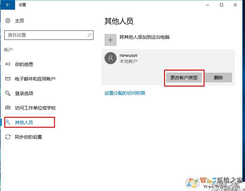The height and width of the screenshot is (191, 245).
Task: Go to 主页 home page
Action: coord(19,21)
